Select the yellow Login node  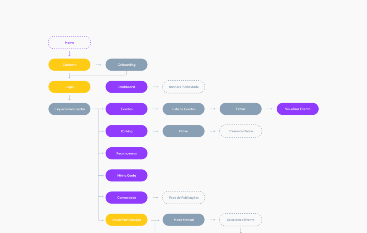(x=70, y=87)
